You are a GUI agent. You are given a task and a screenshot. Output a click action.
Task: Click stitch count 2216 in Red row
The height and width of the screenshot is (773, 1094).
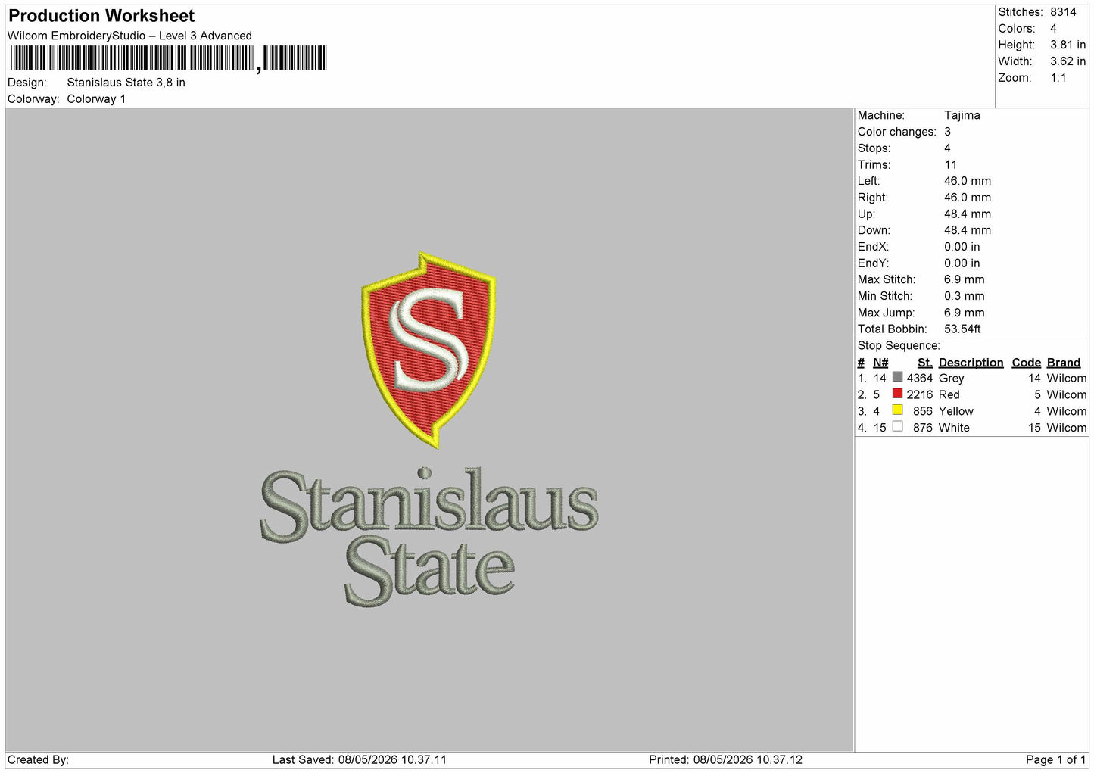point(919,395)
